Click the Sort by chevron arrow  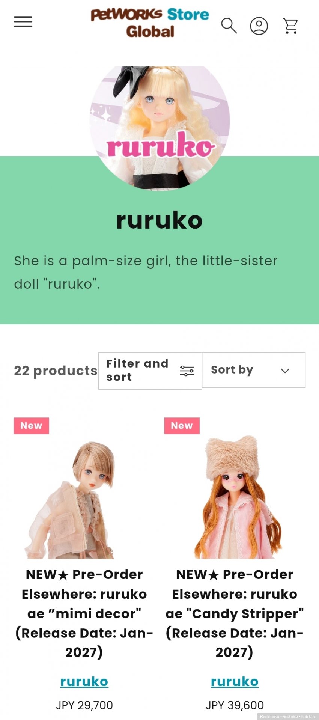click(x=285, y=371)
